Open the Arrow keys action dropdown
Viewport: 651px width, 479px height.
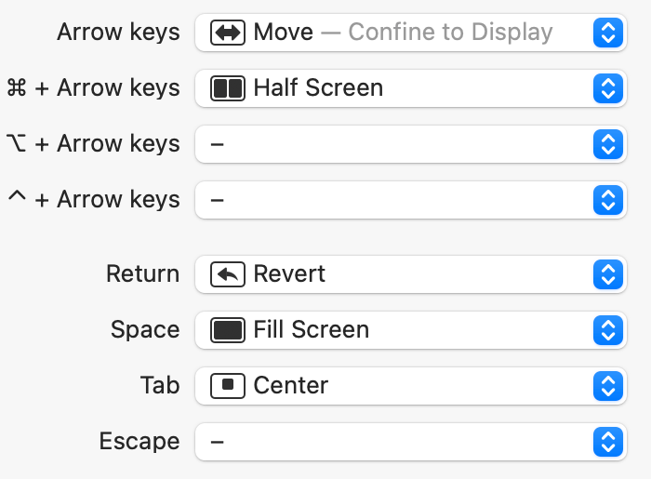point(606,33)
